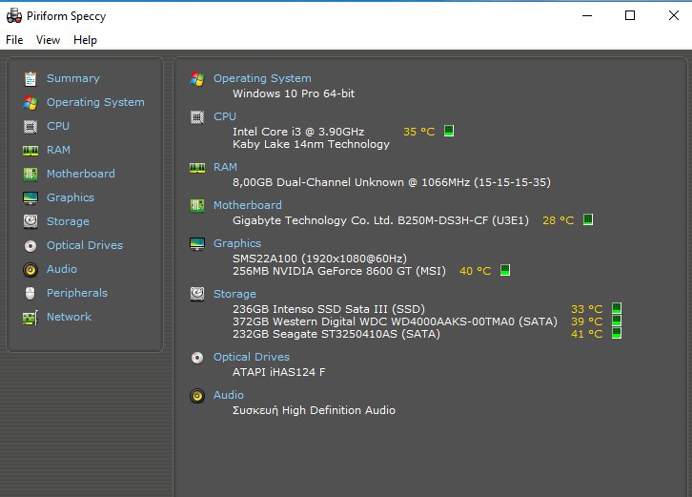692x497 pixels.
Task: Open the File menu
Action: point(14,40)
